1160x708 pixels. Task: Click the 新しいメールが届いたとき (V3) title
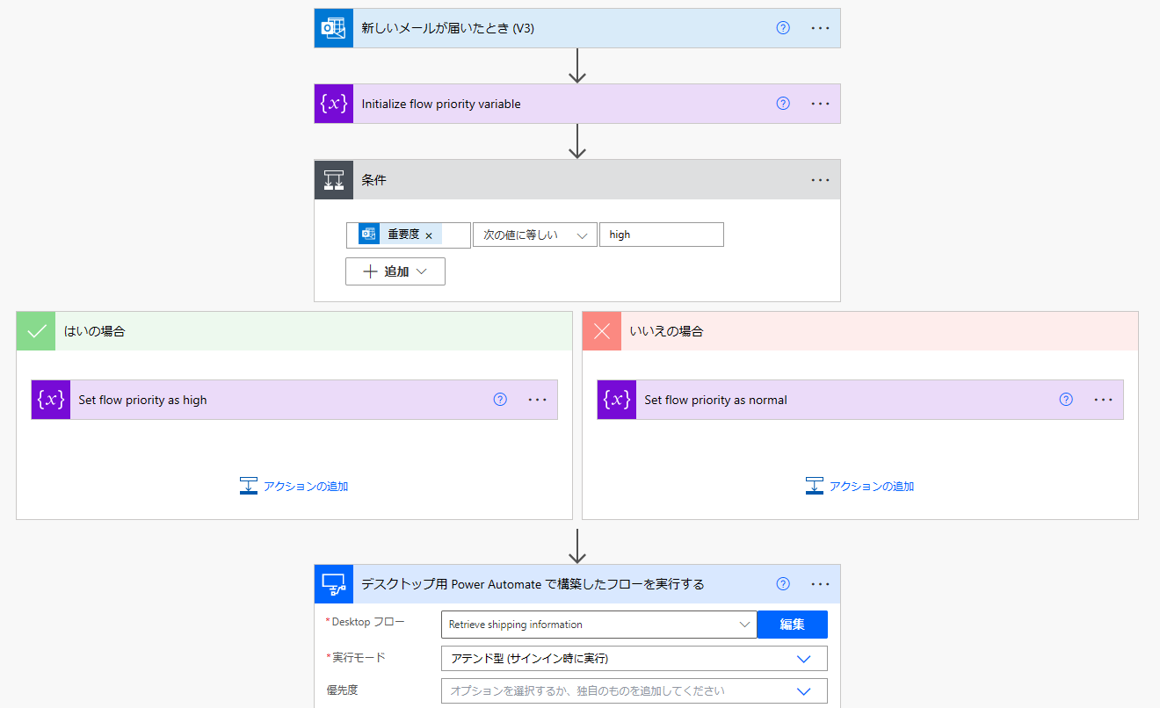click(x=448, y=28)
